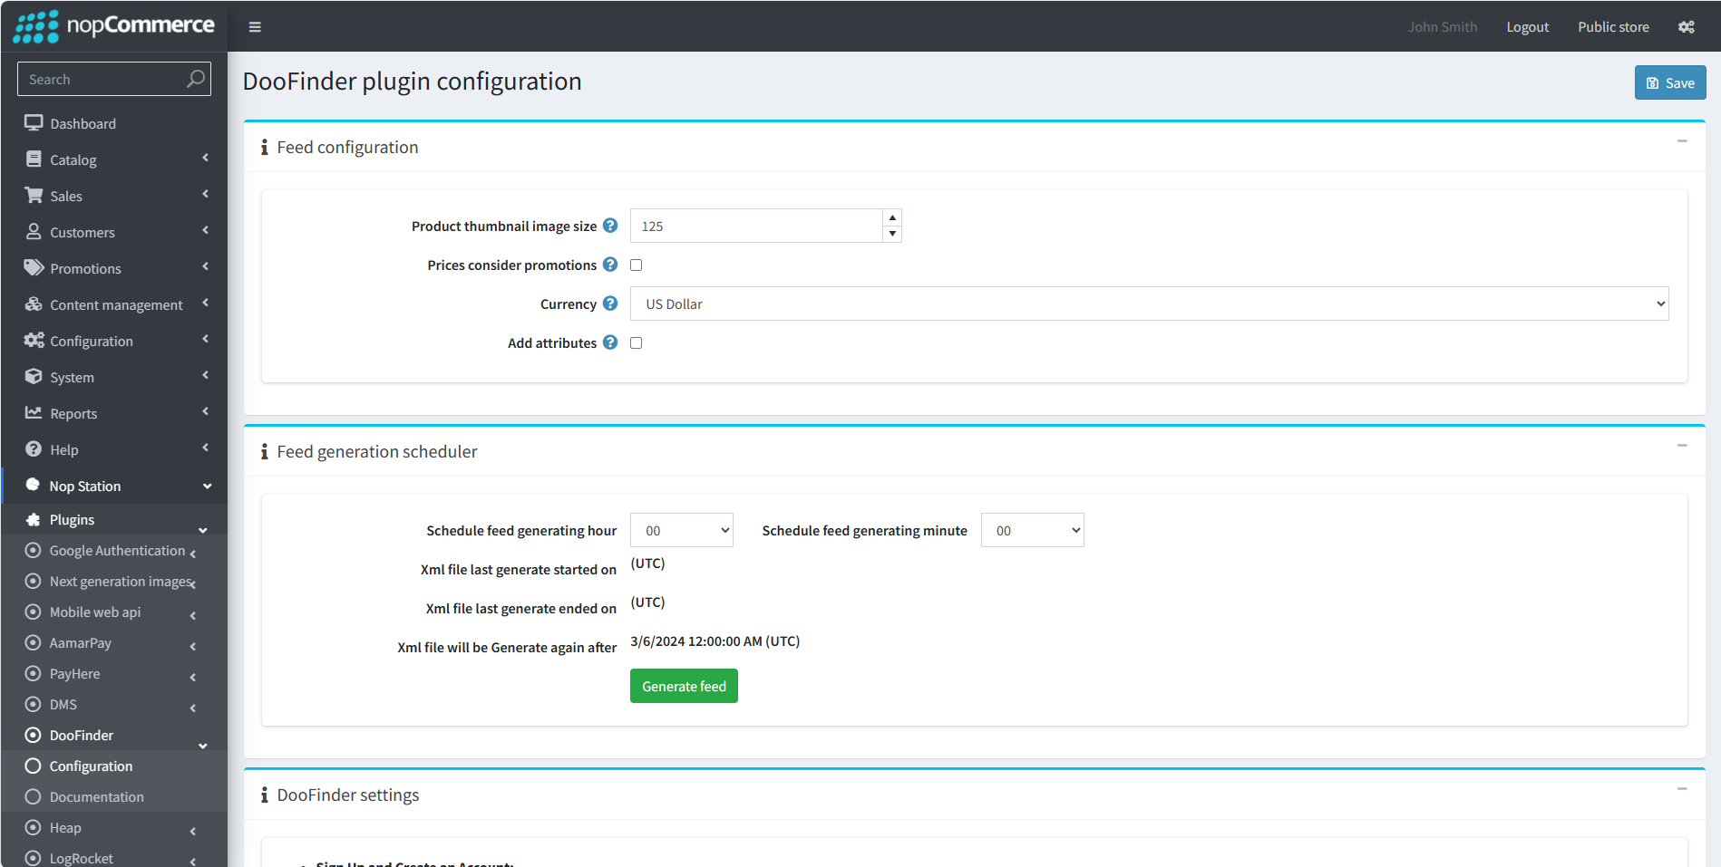Click the Generate feed button
Viewport: 1721px width, 867px height.
pyautogui.click(x=684, y=686)
